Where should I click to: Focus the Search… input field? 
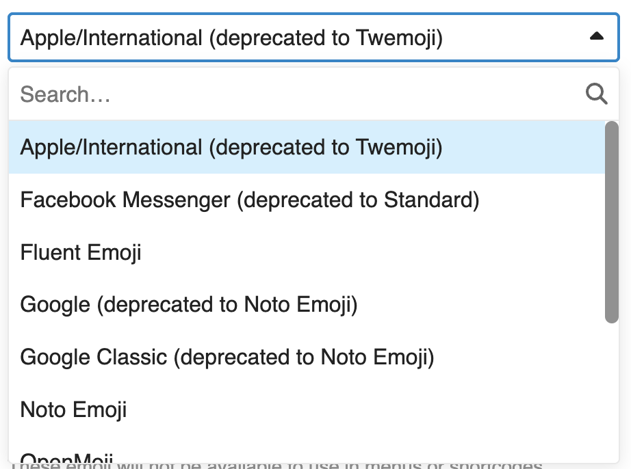coord(294,94)
